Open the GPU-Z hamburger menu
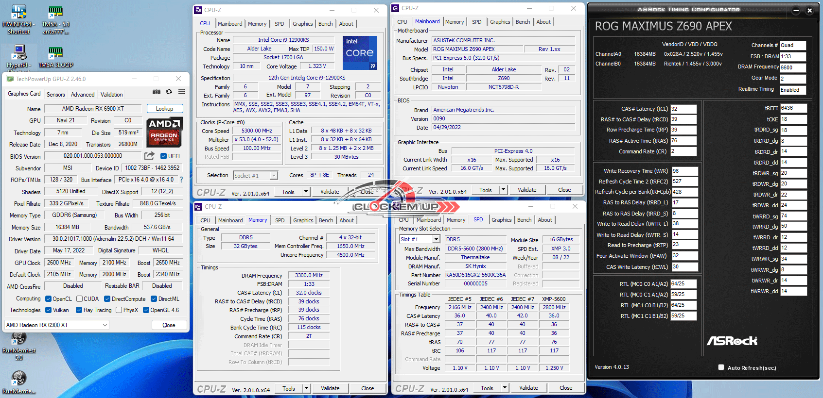Viewport: 823px width, 398px height. [181, 92]
